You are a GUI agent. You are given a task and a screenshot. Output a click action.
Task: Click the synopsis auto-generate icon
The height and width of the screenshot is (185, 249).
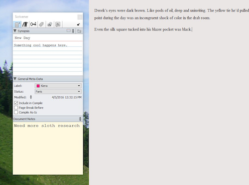[x=79, y=31]
